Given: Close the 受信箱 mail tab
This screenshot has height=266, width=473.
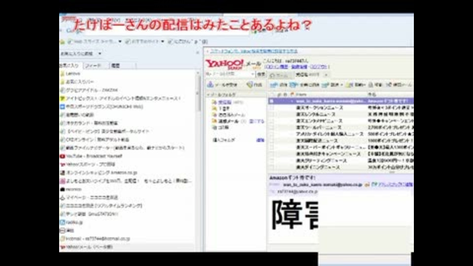Looking at the screenshot, I should click(x=326, y=75).
